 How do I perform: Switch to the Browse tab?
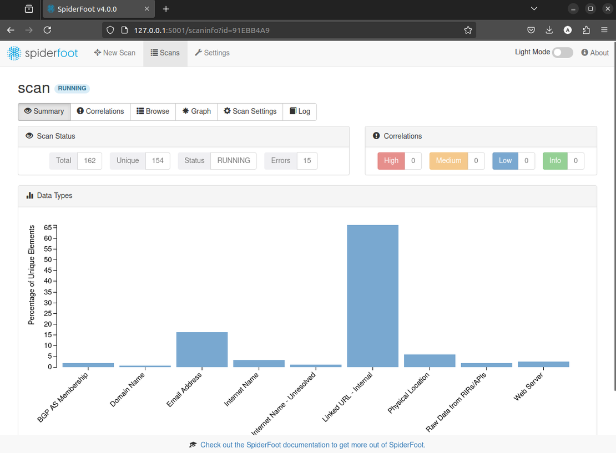153,111
